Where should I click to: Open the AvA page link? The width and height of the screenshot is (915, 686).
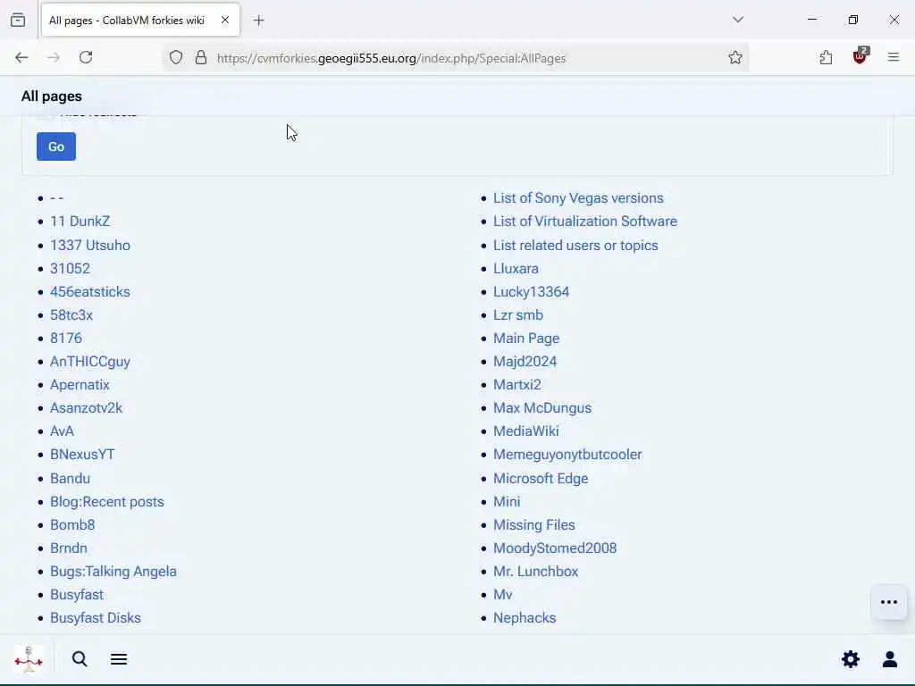click(x=62, y=431)
